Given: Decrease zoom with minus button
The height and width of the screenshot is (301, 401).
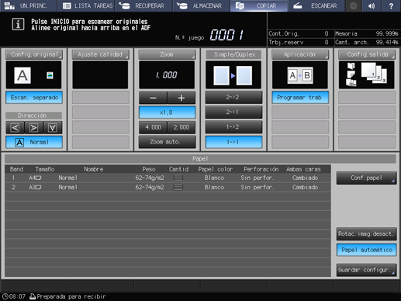Looking at the screenshot, I should 153,98.
